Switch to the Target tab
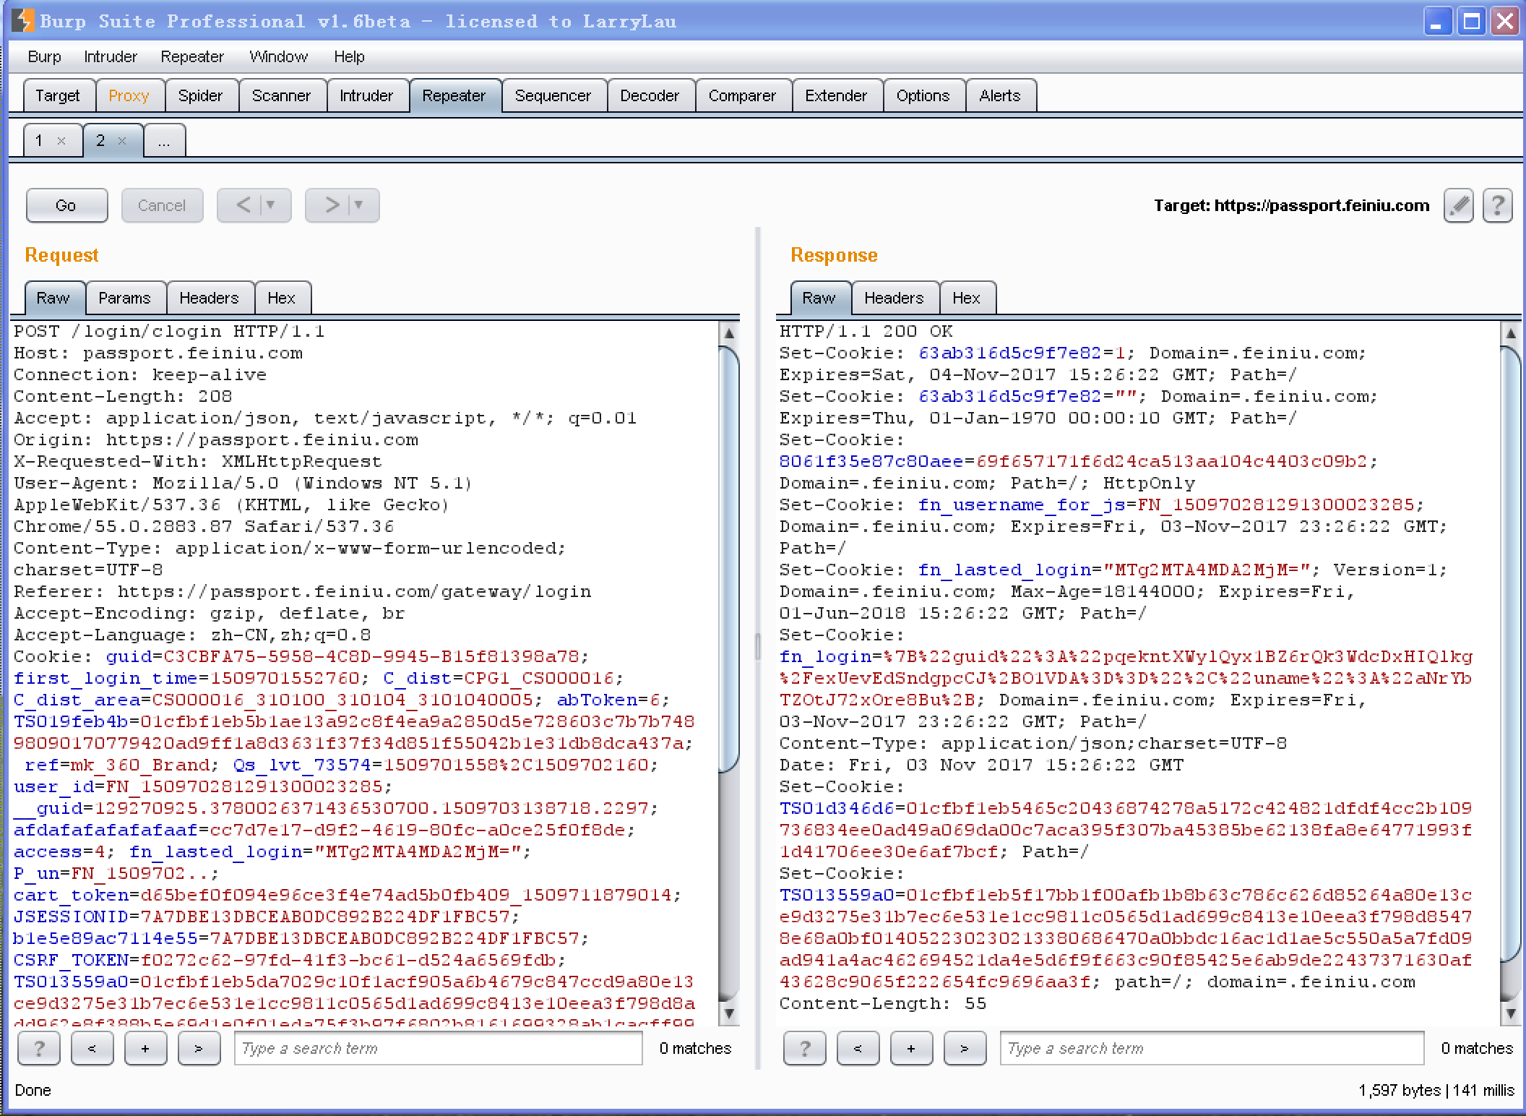Viewport: 1526px width, 1116px height. tap(58, 95)
